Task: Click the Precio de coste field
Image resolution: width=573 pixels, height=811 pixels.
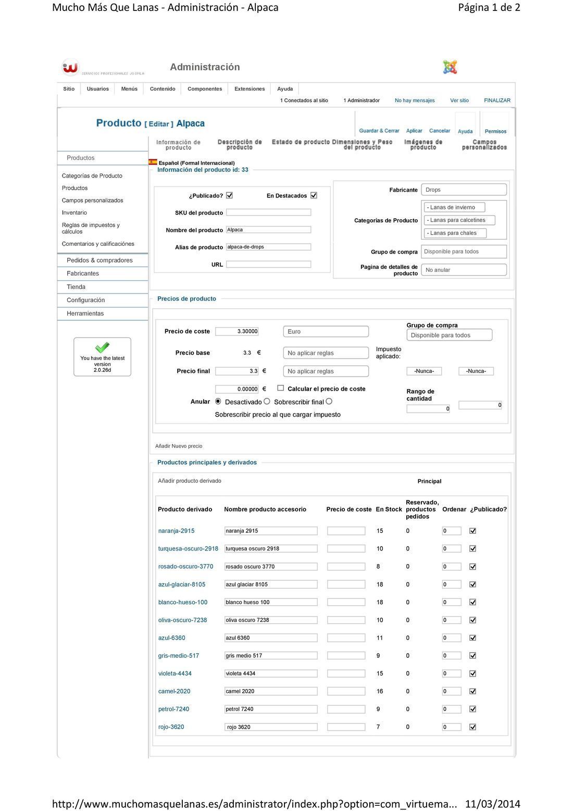Action: (x=237, y=331)
